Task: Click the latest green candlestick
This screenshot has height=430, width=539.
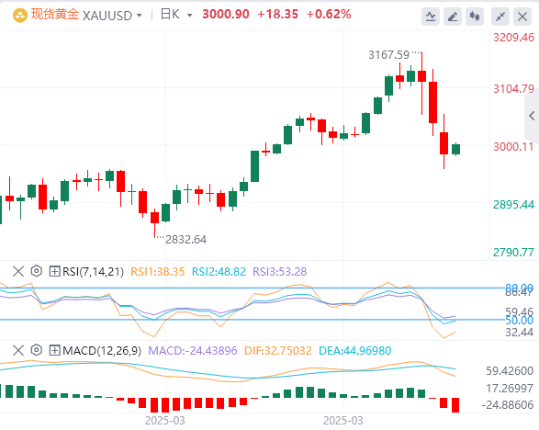Action: pos(455,149)
